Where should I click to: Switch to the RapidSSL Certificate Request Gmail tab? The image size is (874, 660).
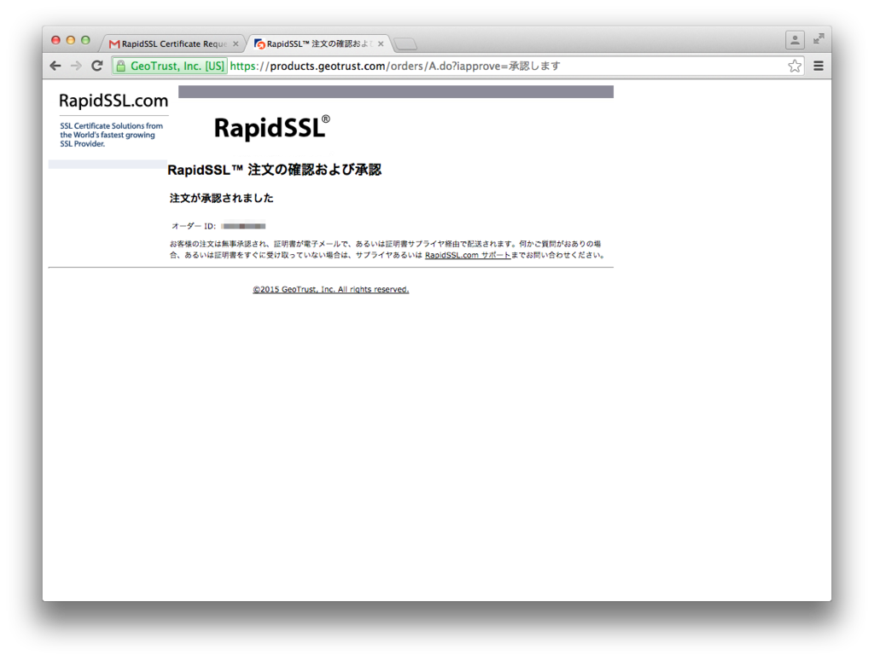172,43
